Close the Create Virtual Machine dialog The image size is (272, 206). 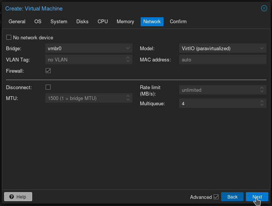pyautogui.click(x=264, y=8)
